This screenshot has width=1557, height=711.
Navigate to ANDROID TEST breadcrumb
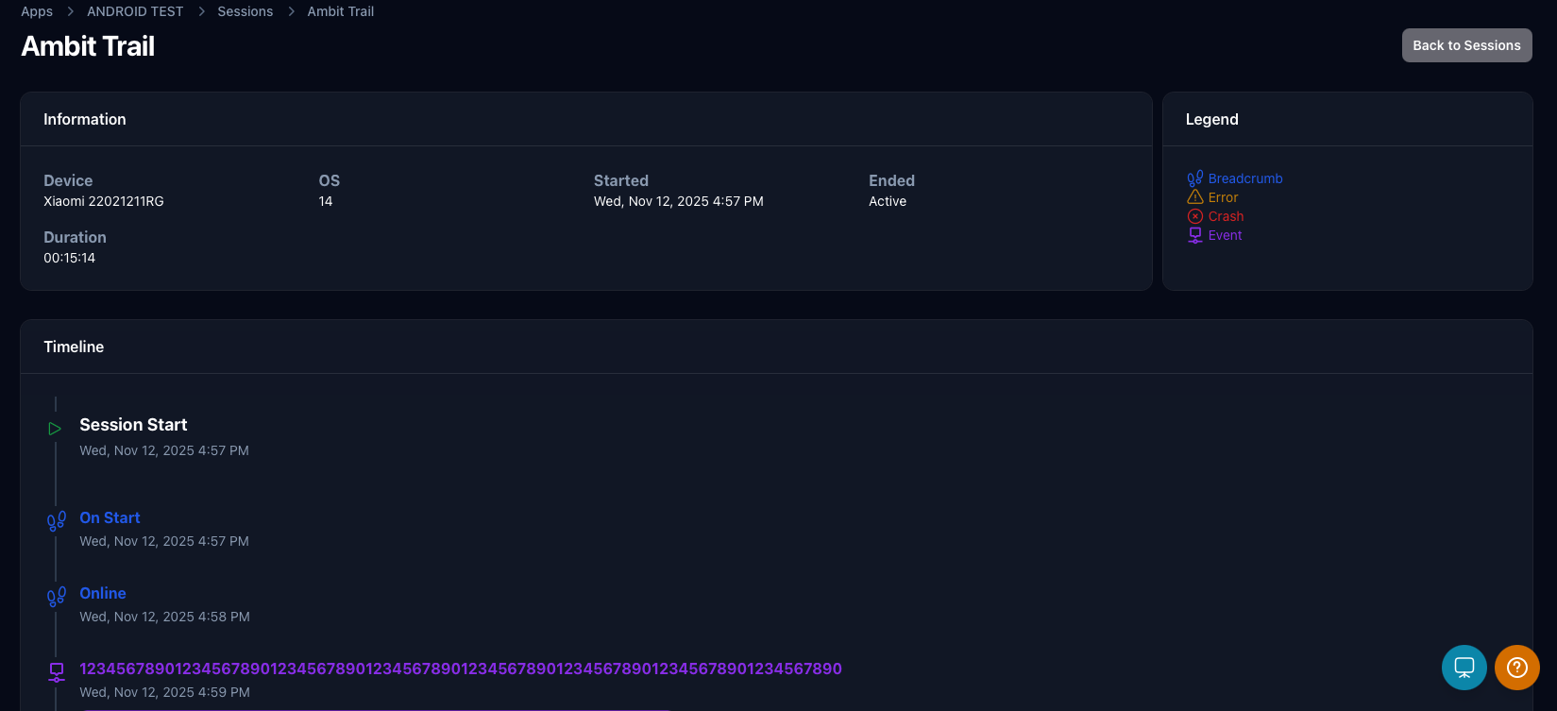tap(135, 11)
